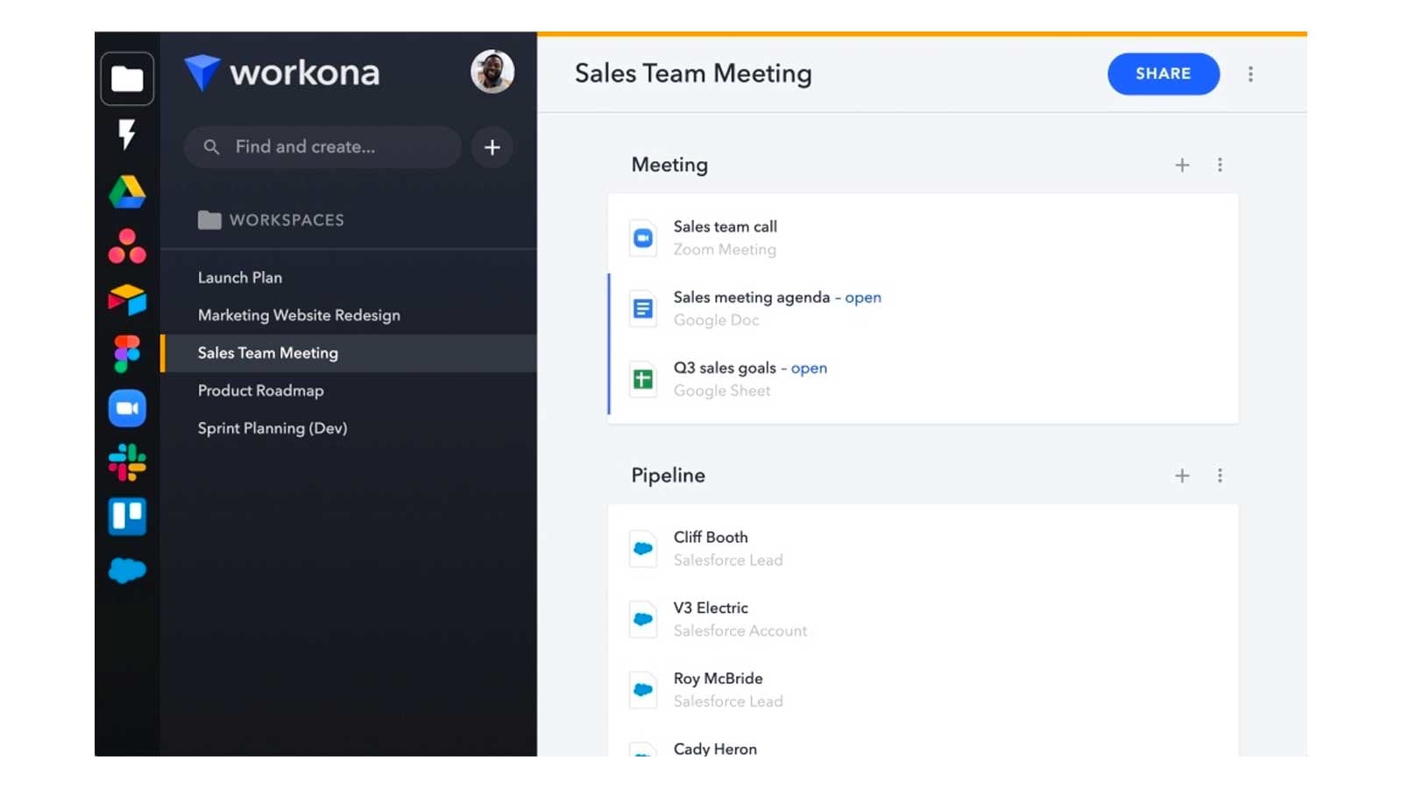The height and width of the screenshot is (788, 1402).
Task: Open the workspaces folder icon in sidebar
Action: pos(127,79)
